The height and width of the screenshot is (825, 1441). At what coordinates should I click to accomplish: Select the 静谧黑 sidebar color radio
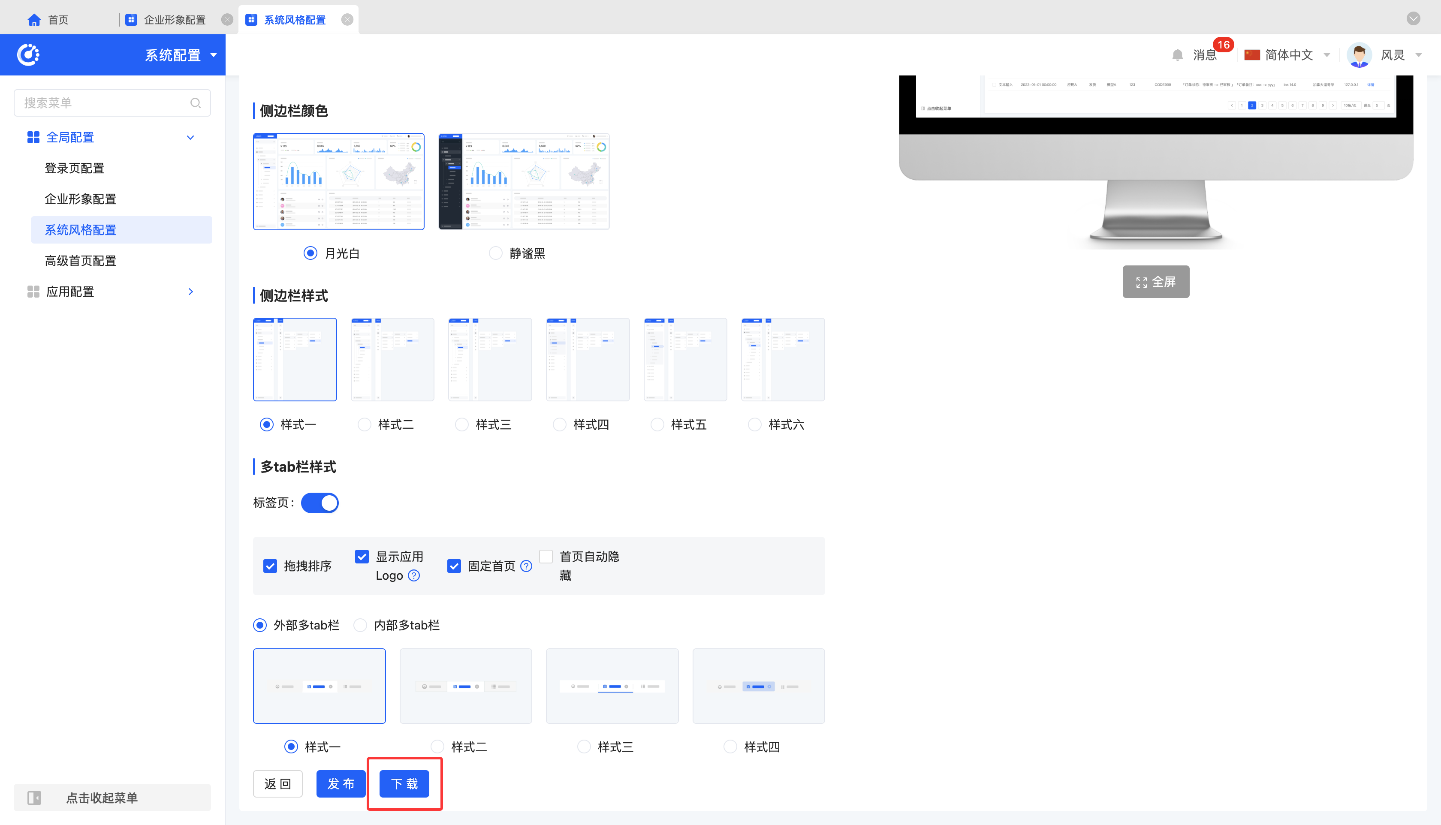pyautogui.click(x=495, y=253)
